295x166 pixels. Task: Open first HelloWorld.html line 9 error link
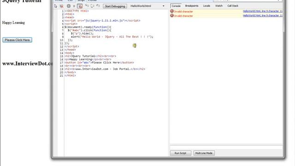263,11
